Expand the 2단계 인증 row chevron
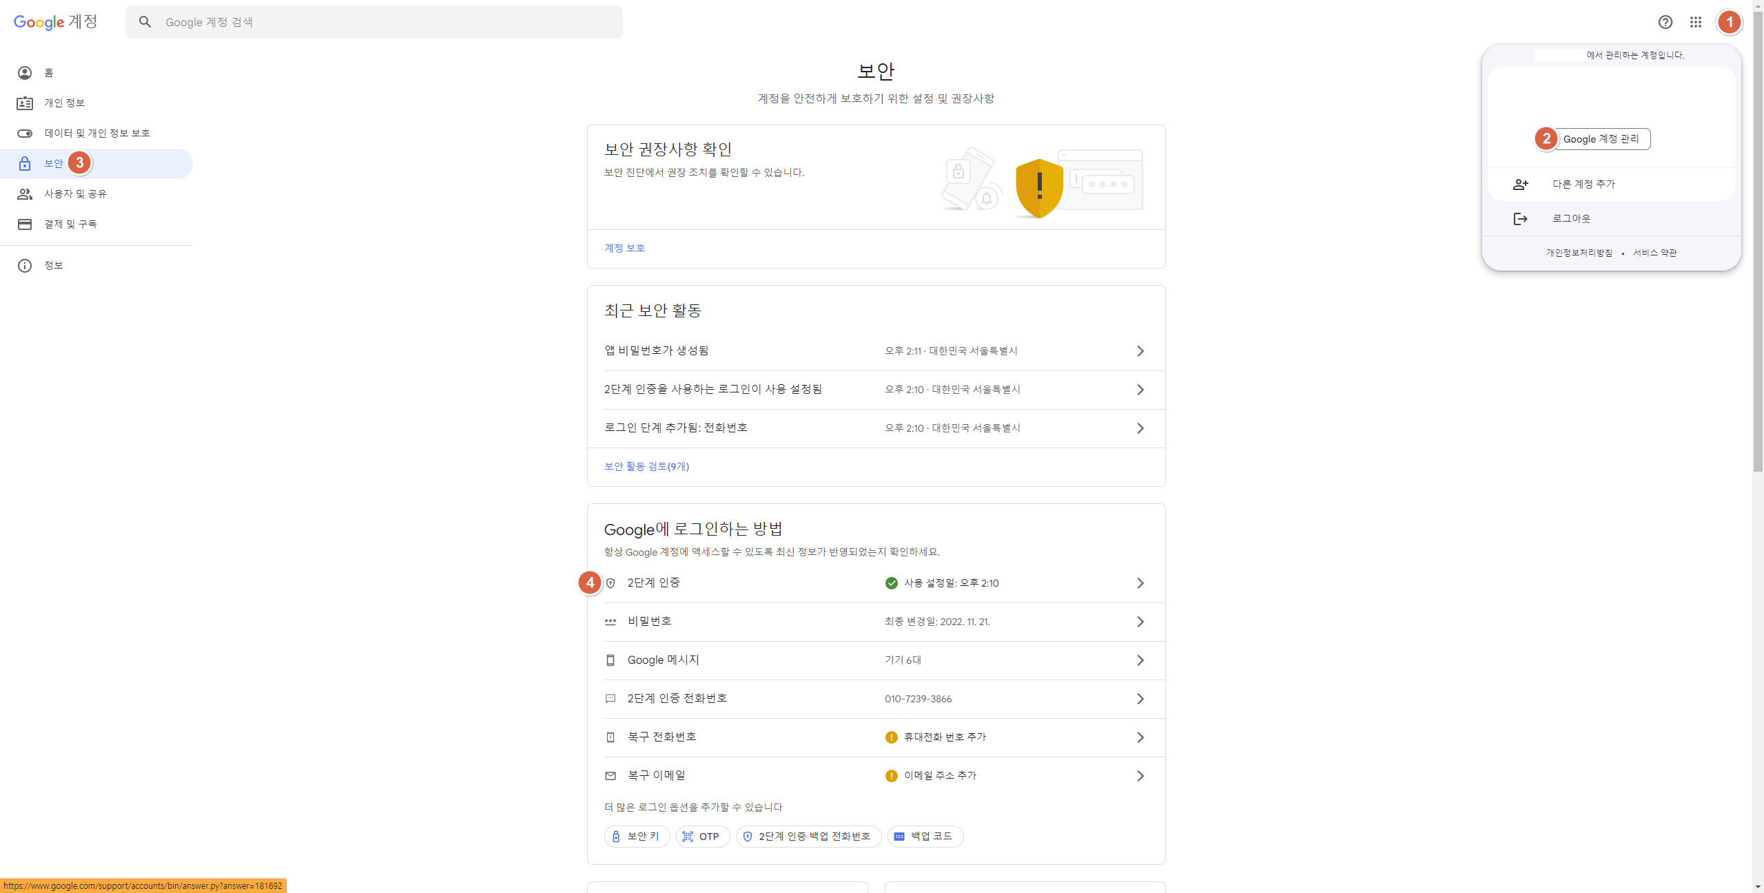 pyautogui.click(x=1140, y=583)
